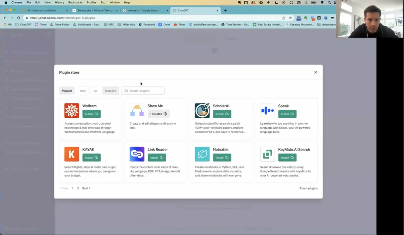Uninstall the Show Me plugin
Screen dimensions: 404x235
pos(159,114)
